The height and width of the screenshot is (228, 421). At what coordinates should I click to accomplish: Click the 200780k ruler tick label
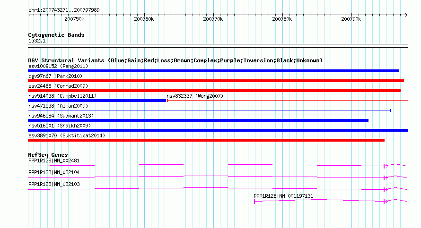click(282, 19)
